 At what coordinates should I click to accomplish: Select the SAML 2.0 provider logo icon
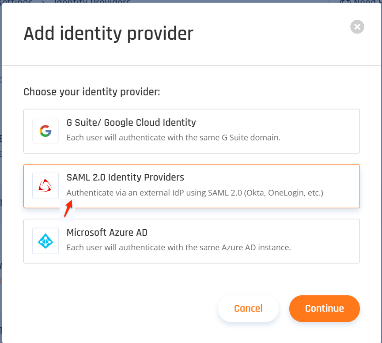tap(45, 186)
